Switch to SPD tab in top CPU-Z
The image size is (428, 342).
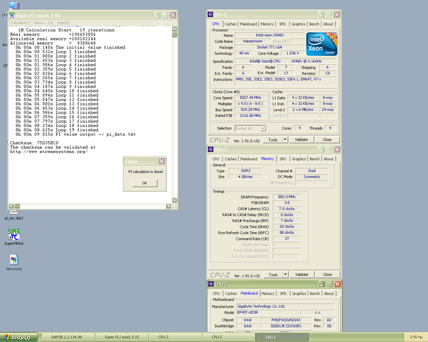[282, 24]
